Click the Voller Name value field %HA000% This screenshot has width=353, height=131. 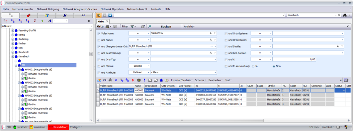(x=184, y=33)
